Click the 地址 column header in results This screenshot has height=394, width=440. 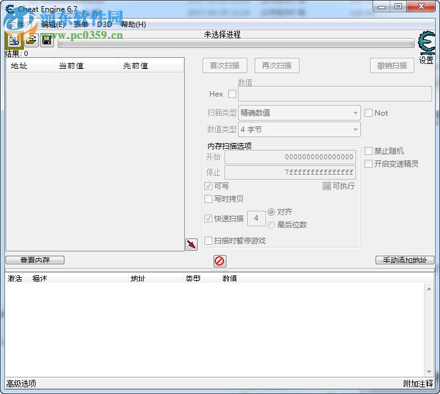pos(30,66)
